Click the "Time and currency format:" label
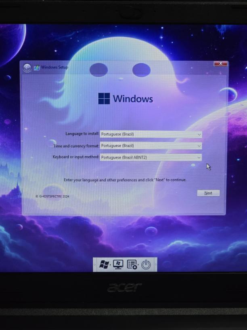The height and width of the screenshot is (330, 247). [76, 146]
